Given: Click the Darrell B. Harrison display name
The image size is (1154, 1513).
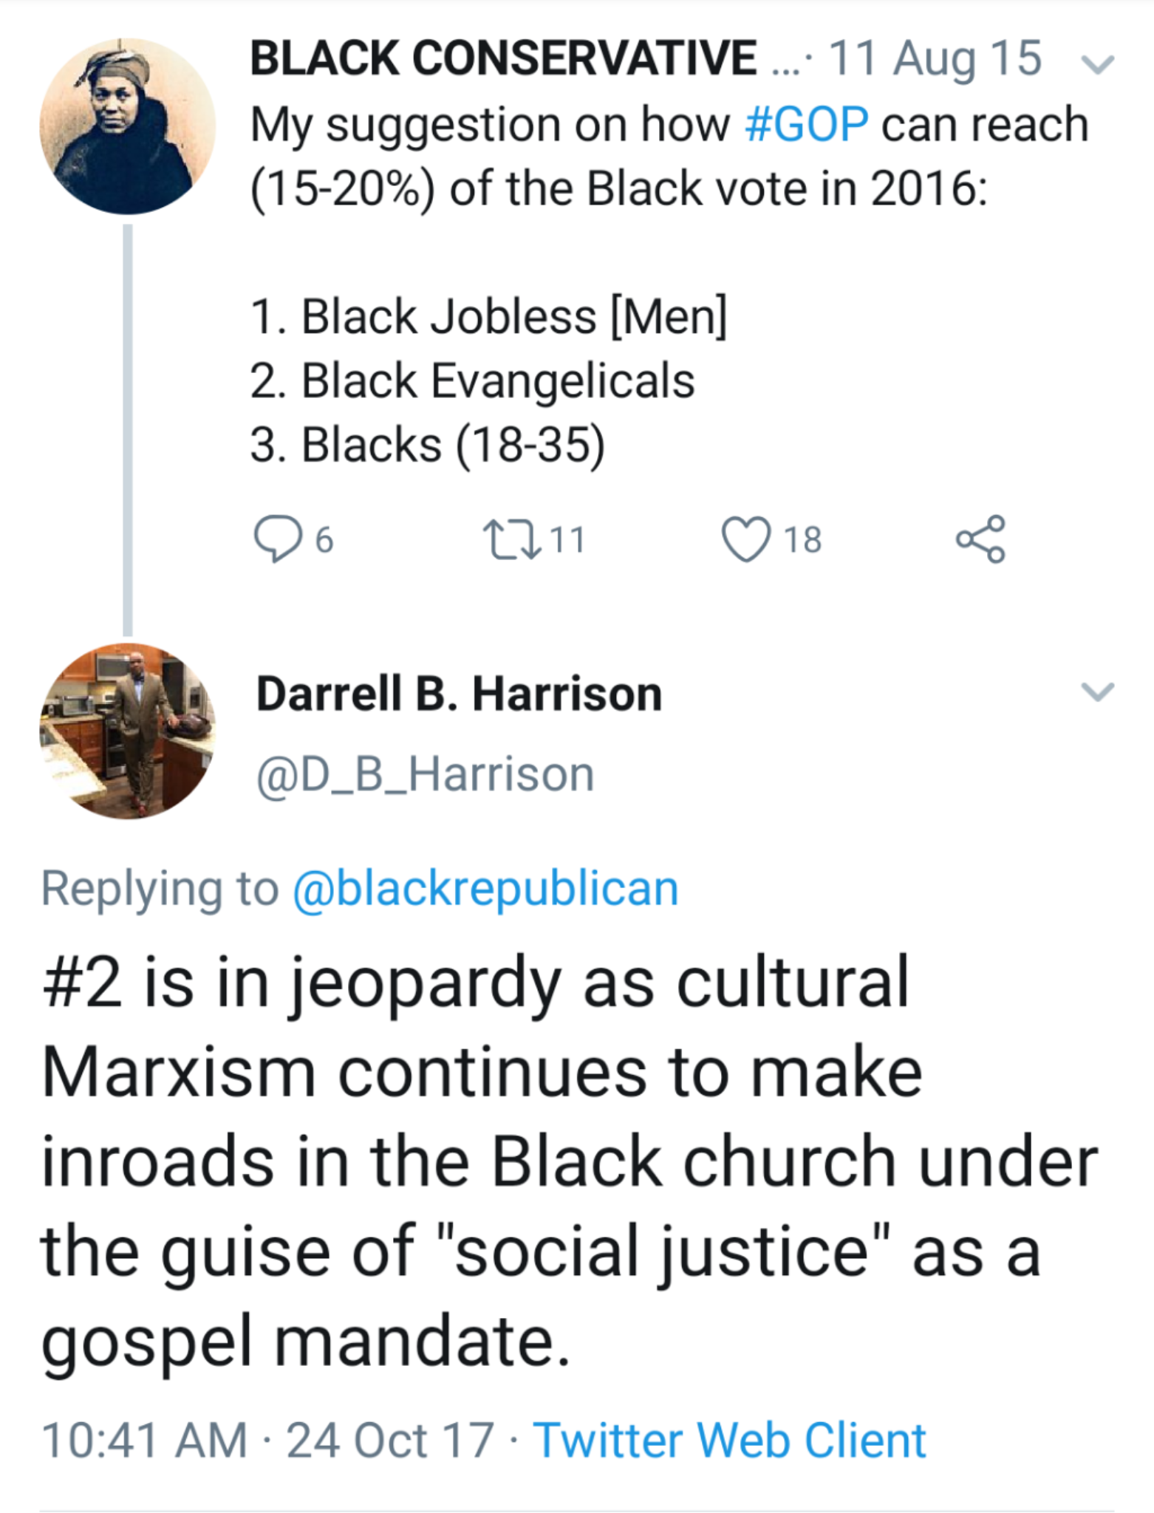Looking at the screenshot, I should pyautogui.click(x=459, y=694).
